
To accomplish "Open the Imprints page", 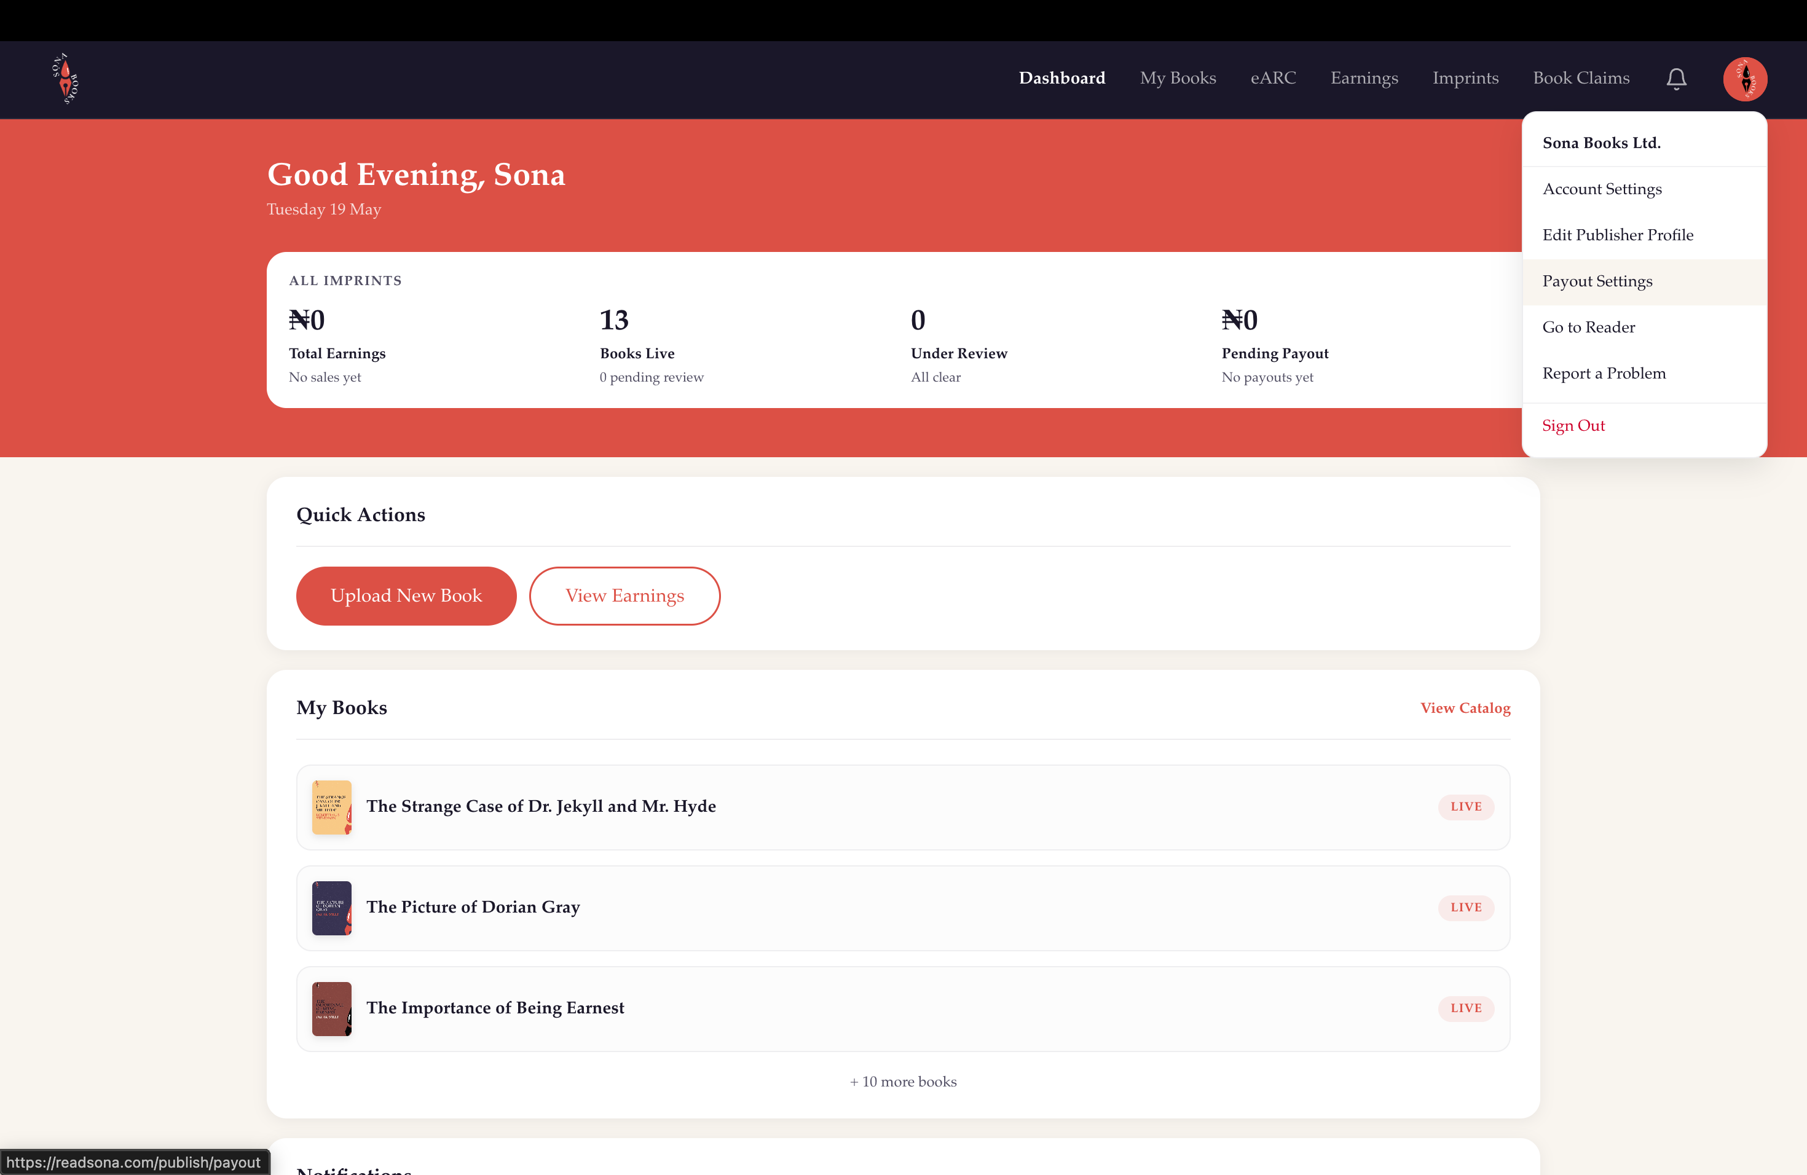I will [x=1465, y=78].
